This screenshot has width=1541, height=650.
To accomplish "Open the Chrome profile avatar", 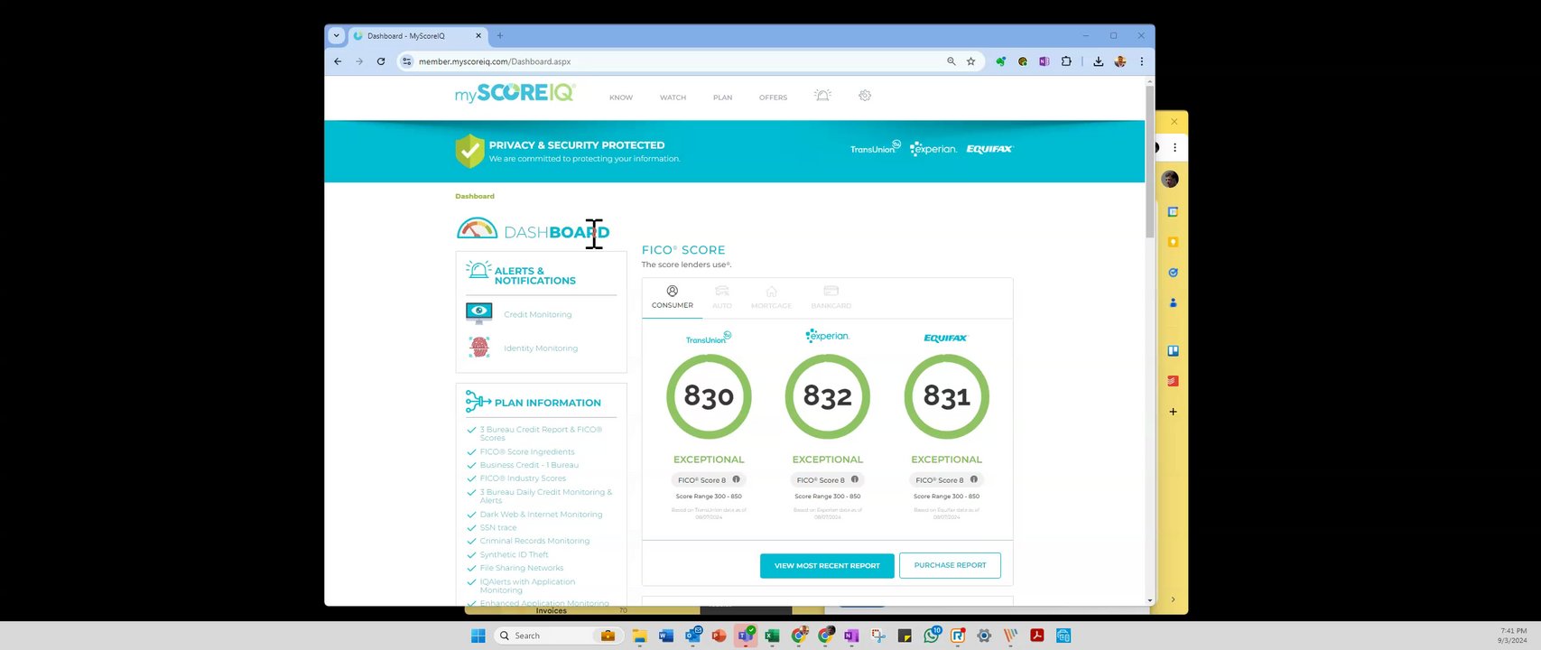I will point(1120,61).
